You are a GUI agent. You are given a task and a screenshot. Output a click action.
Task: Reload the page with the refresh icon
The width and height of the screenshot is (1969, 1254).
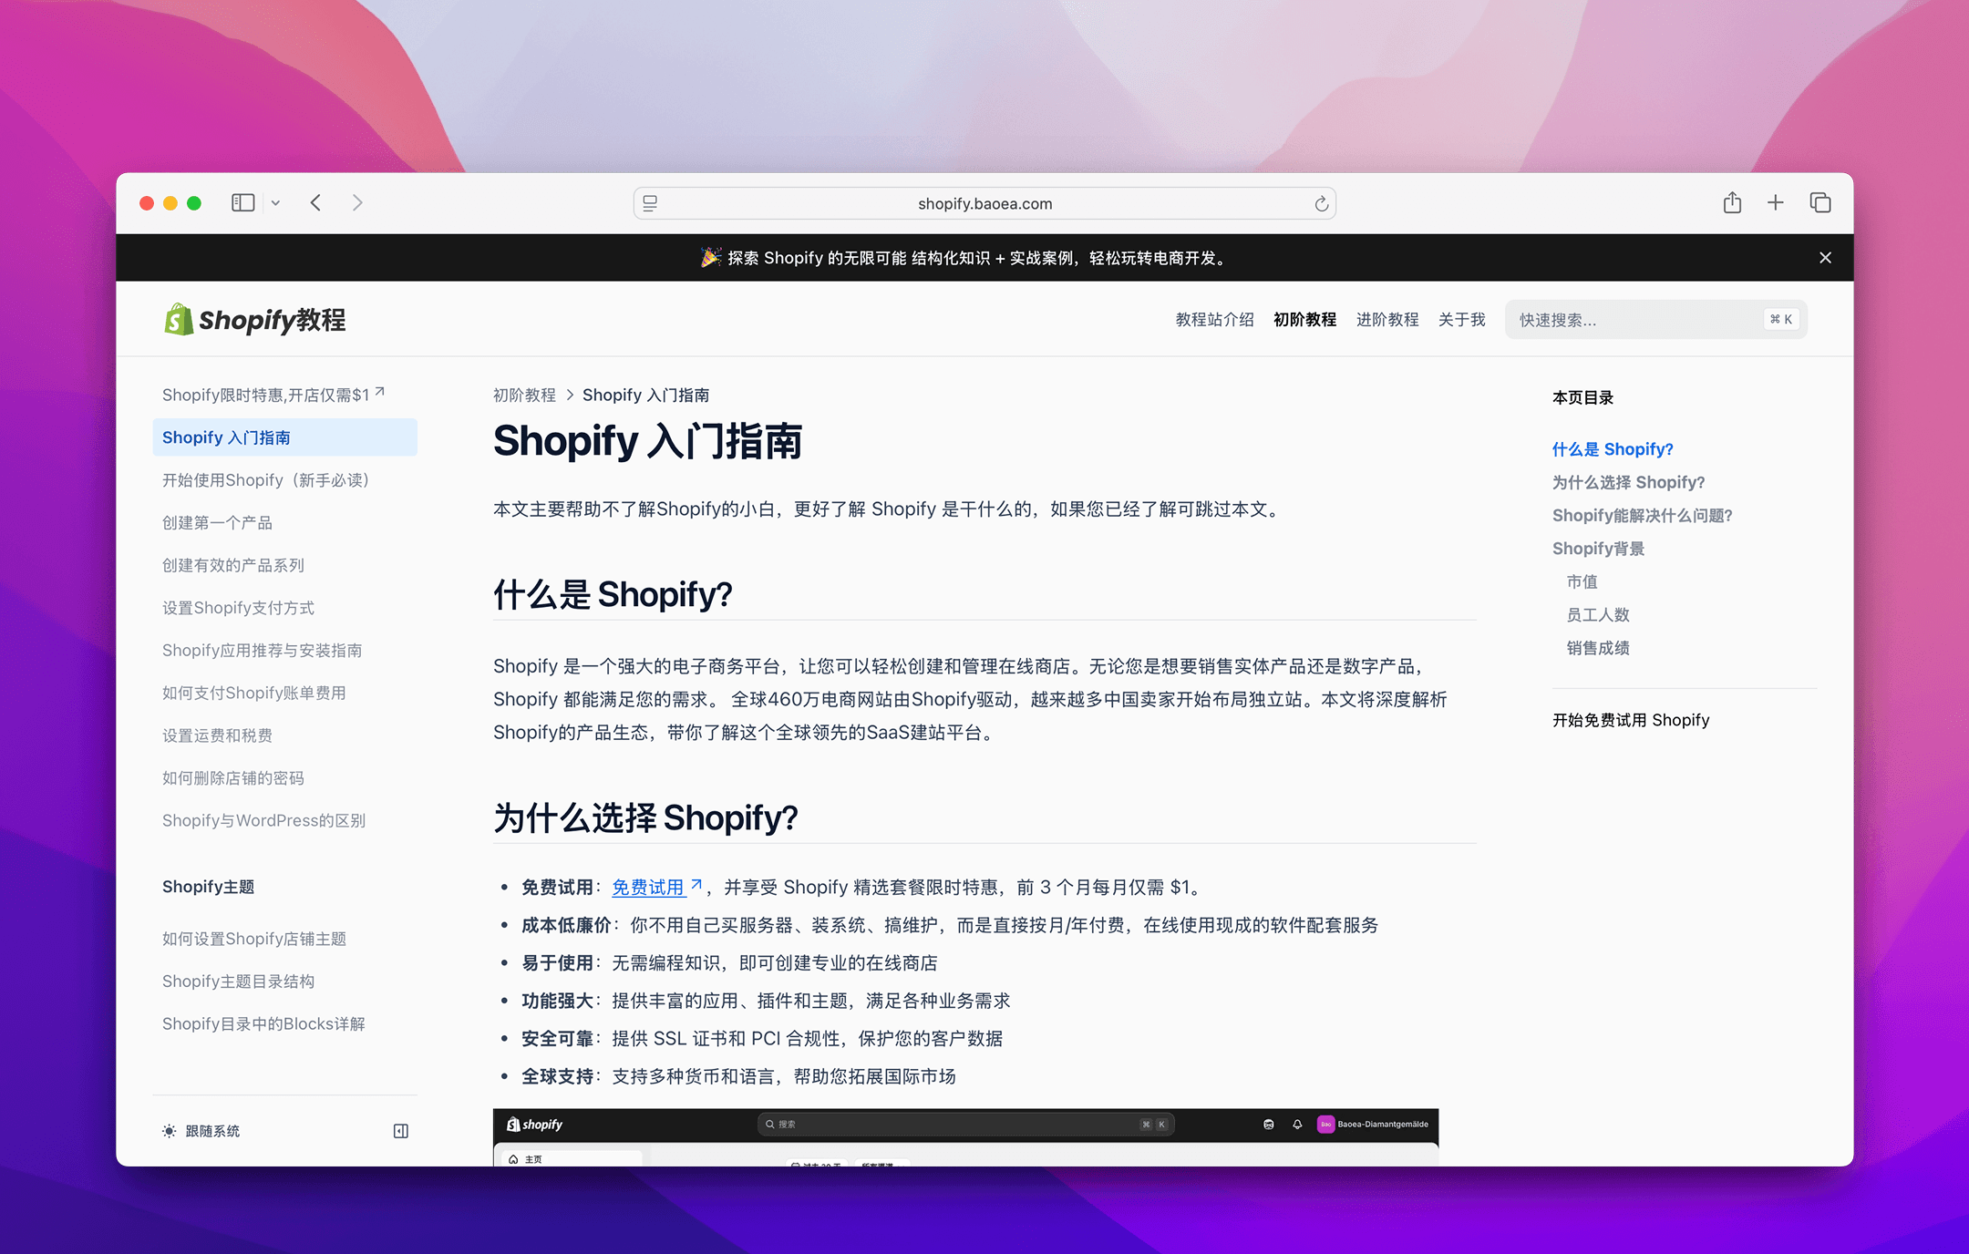pos(1321,203)
